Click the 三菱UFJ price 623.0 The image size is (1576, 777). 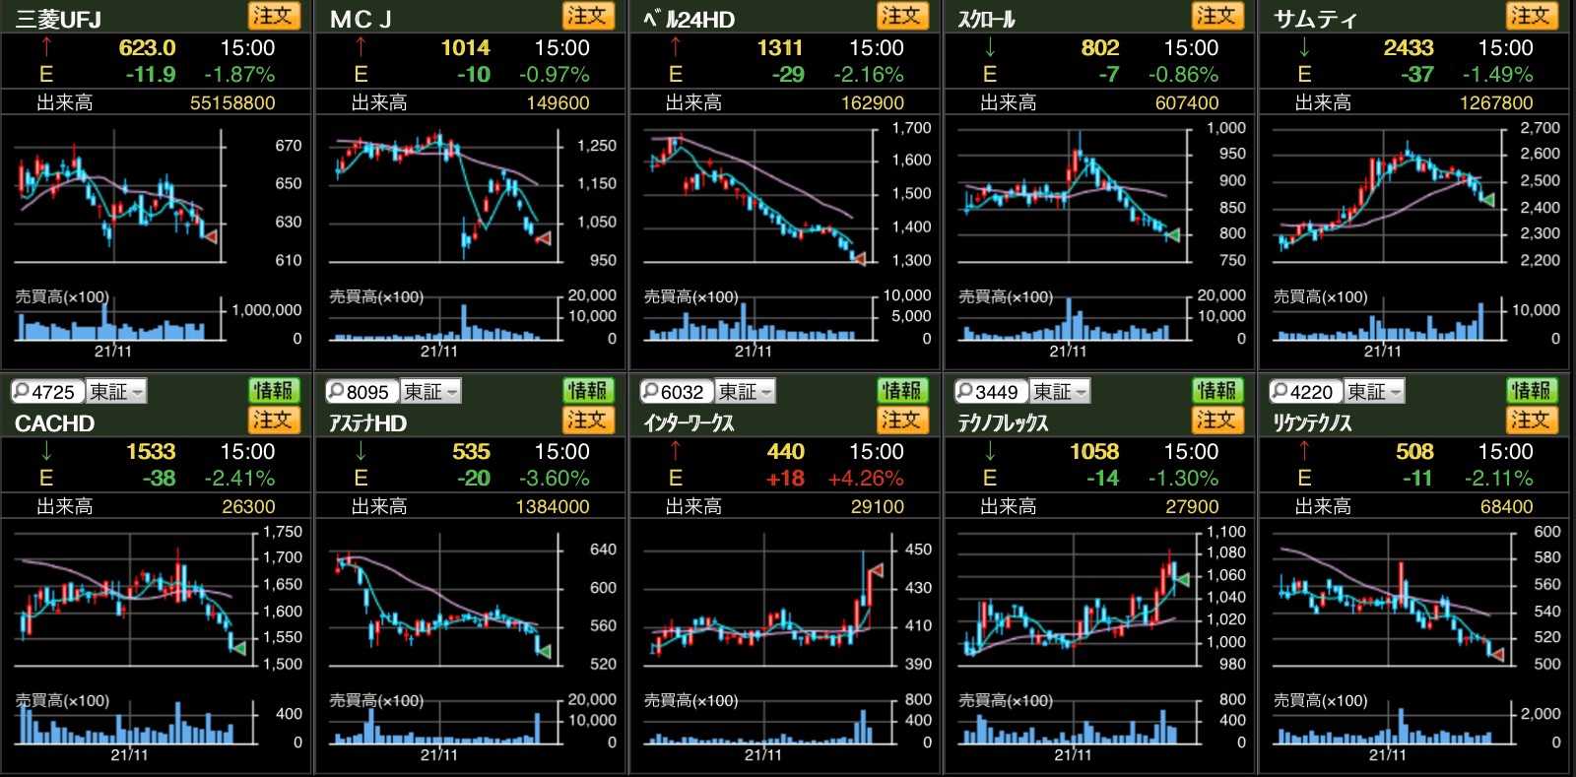(147, 47)
